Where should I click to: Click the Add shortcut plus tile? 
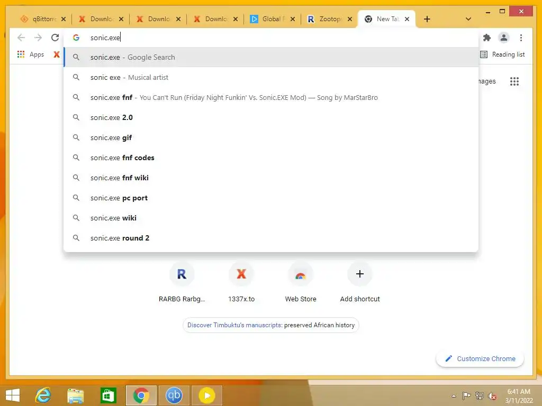tap(360, 282)
